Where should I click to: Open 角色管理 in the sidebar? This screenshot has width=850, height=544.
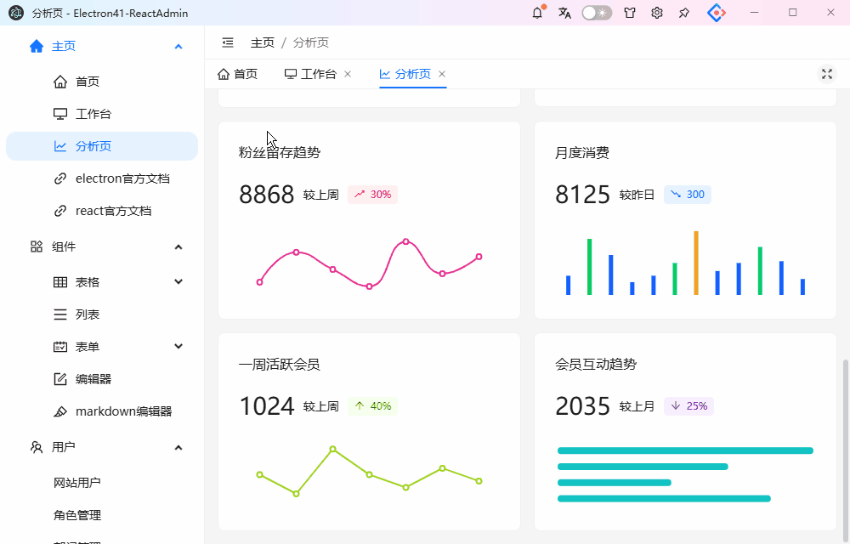pyautogui.click(x=102, y=515)
